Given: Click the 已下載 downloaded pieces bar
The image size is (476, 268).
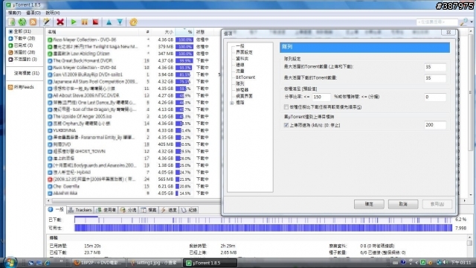Looking at the screenshot, I should (x=263, y=220).
